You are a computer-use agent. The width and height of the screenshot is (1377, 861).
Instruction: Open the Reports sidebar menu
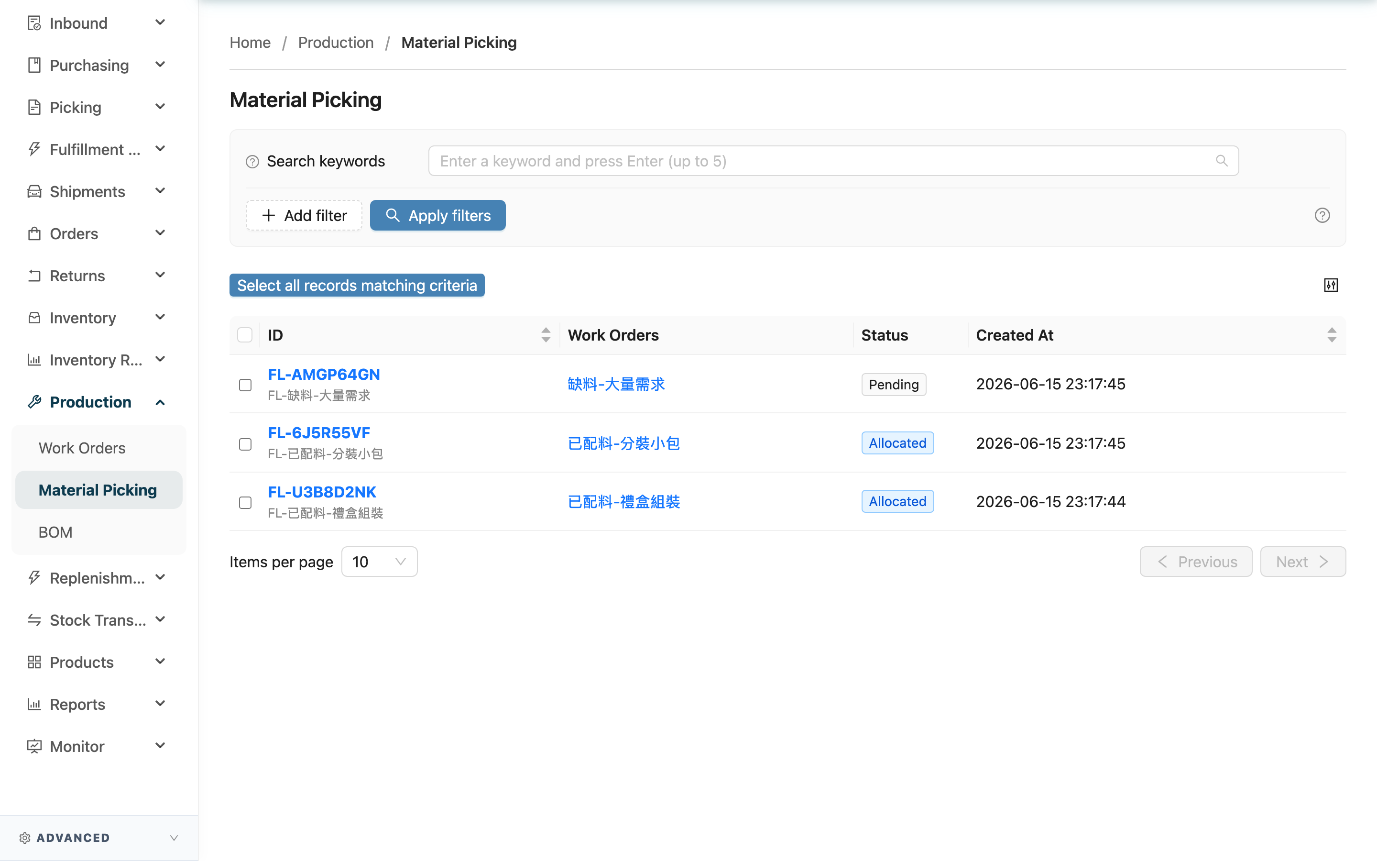pyautogui.click(x=77, y=705)
